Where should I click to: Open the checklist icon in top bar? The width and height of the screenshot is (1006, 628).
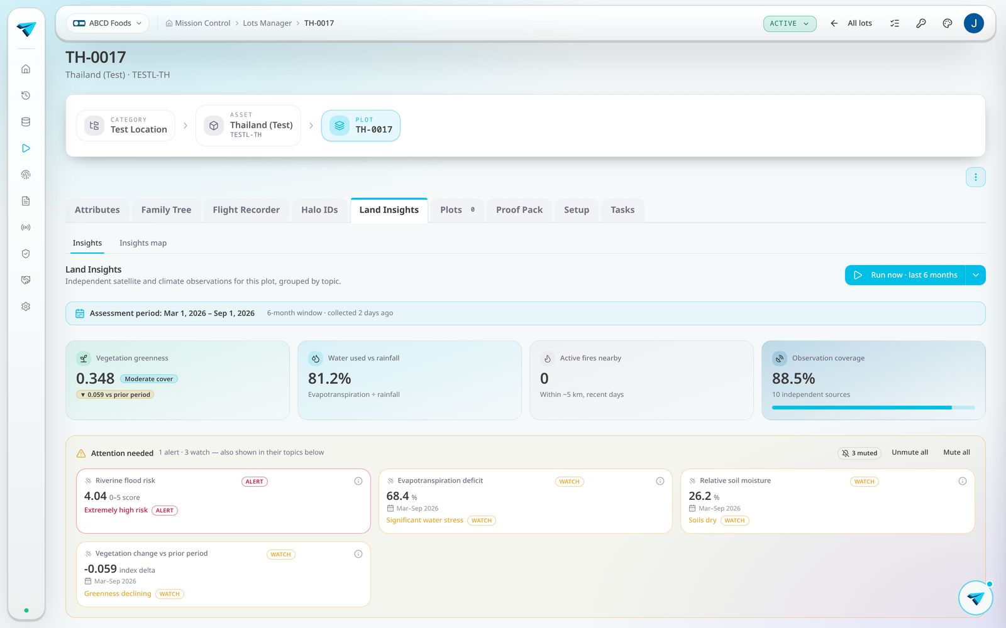coord(895,23)
